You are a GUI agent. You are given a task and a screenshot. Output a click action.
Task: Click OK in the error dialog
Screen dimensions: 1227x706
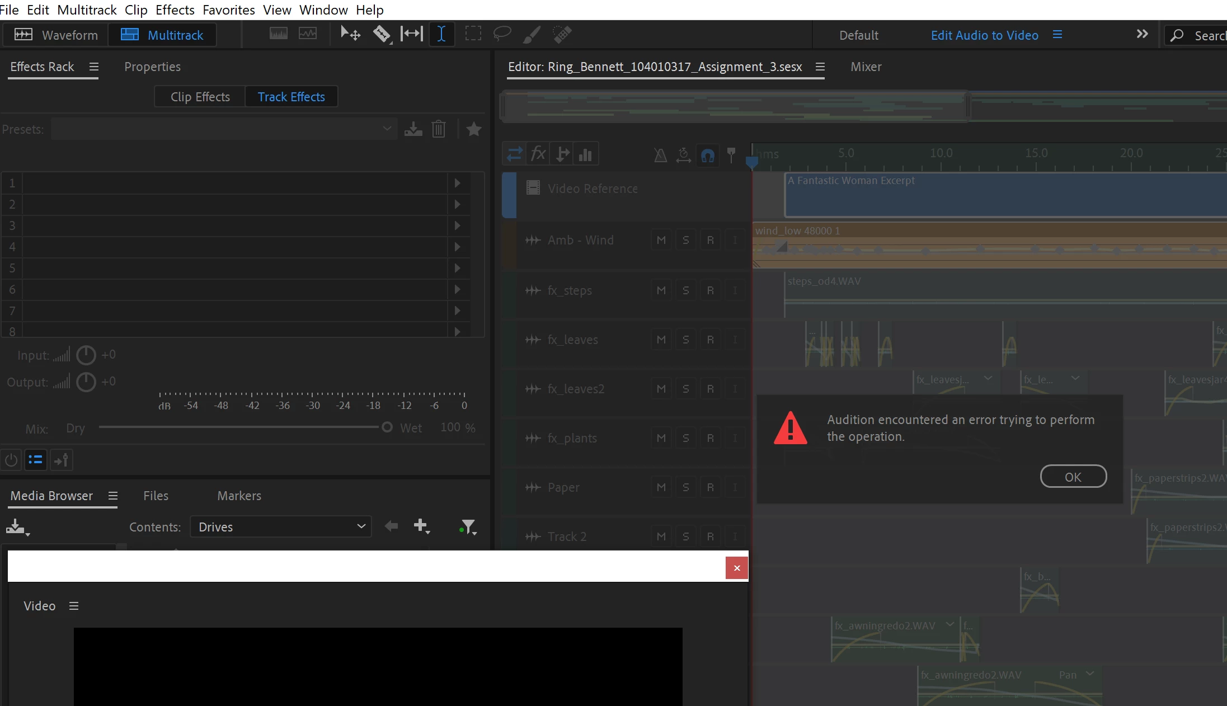[x=1073, y=477]
